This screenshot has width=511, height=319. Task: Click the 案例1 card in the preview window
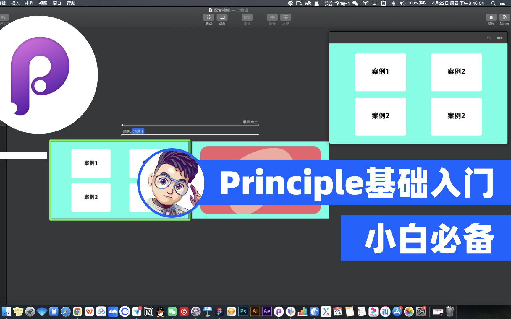(x=381, y=72)
